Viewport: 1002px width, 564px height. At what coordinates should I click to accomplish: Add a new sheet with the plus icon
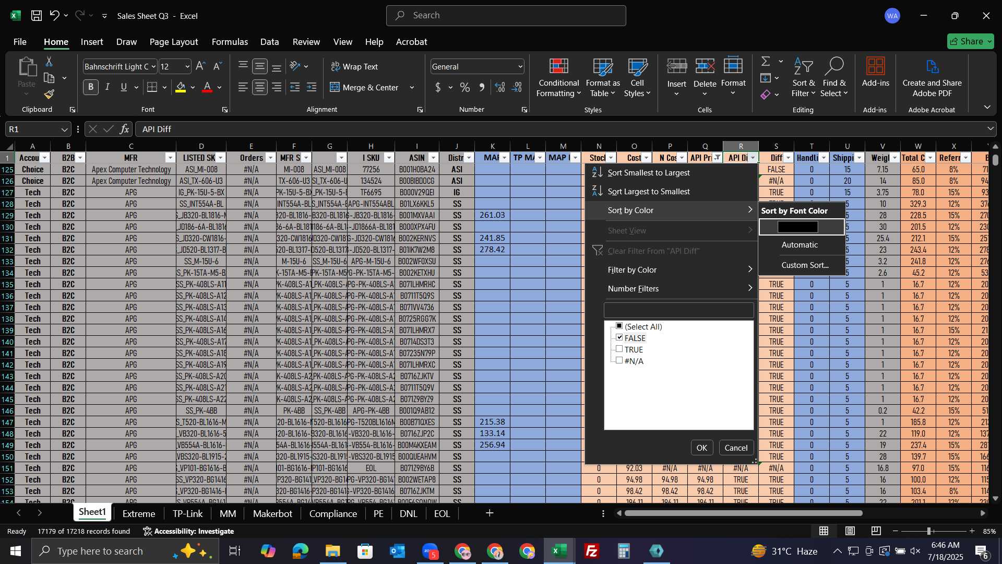[x=490, y=513]
